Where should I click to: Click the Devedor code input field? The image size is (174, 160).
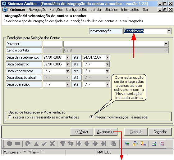pyautogui.click(x=53, y=44)
